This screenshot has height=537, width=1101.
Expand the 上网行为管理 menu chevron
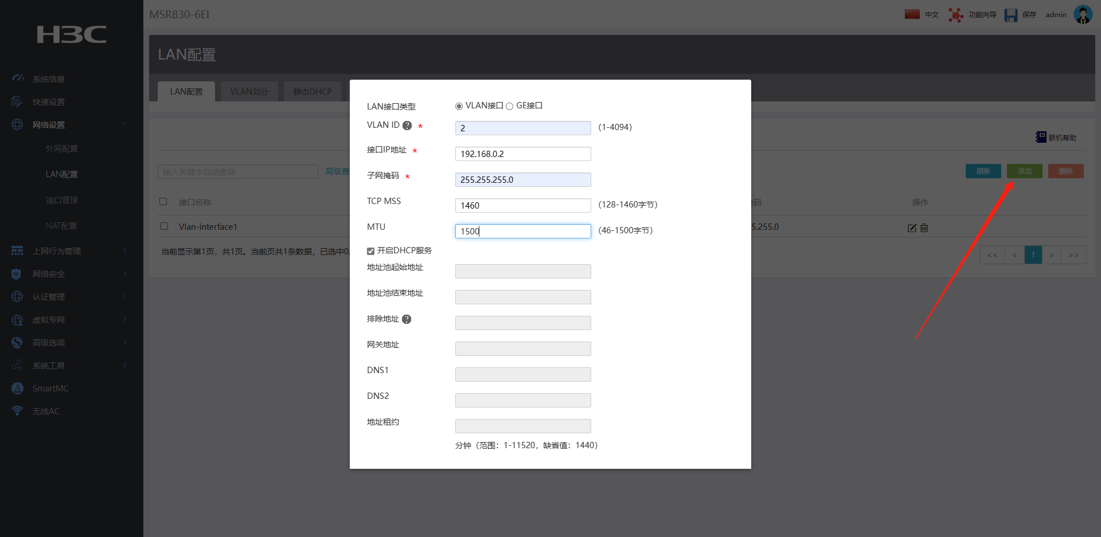[x=124, y=250]
